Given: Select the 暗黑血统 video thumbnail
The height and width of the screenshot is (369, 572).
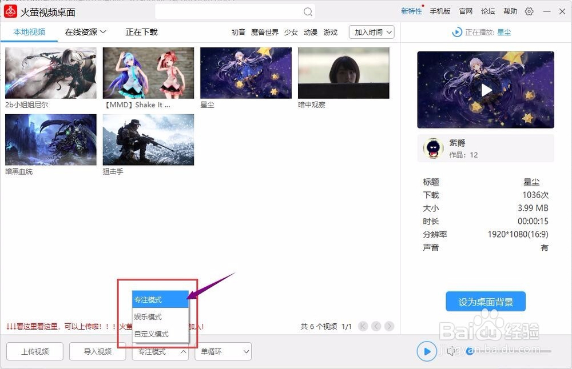Looking at the screenshot, I should (51, 139).
